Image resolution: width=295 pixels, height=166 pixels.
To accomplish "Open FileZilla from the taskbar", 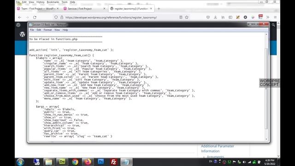I will click(x=114, y=162).
